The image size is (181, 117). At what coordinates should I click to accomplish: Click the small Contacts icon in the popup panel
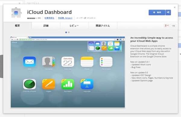click(104, 44)
